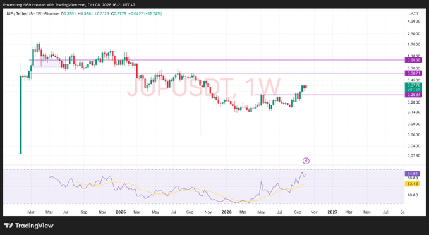Open the USDT currency selector

(413, 14)
